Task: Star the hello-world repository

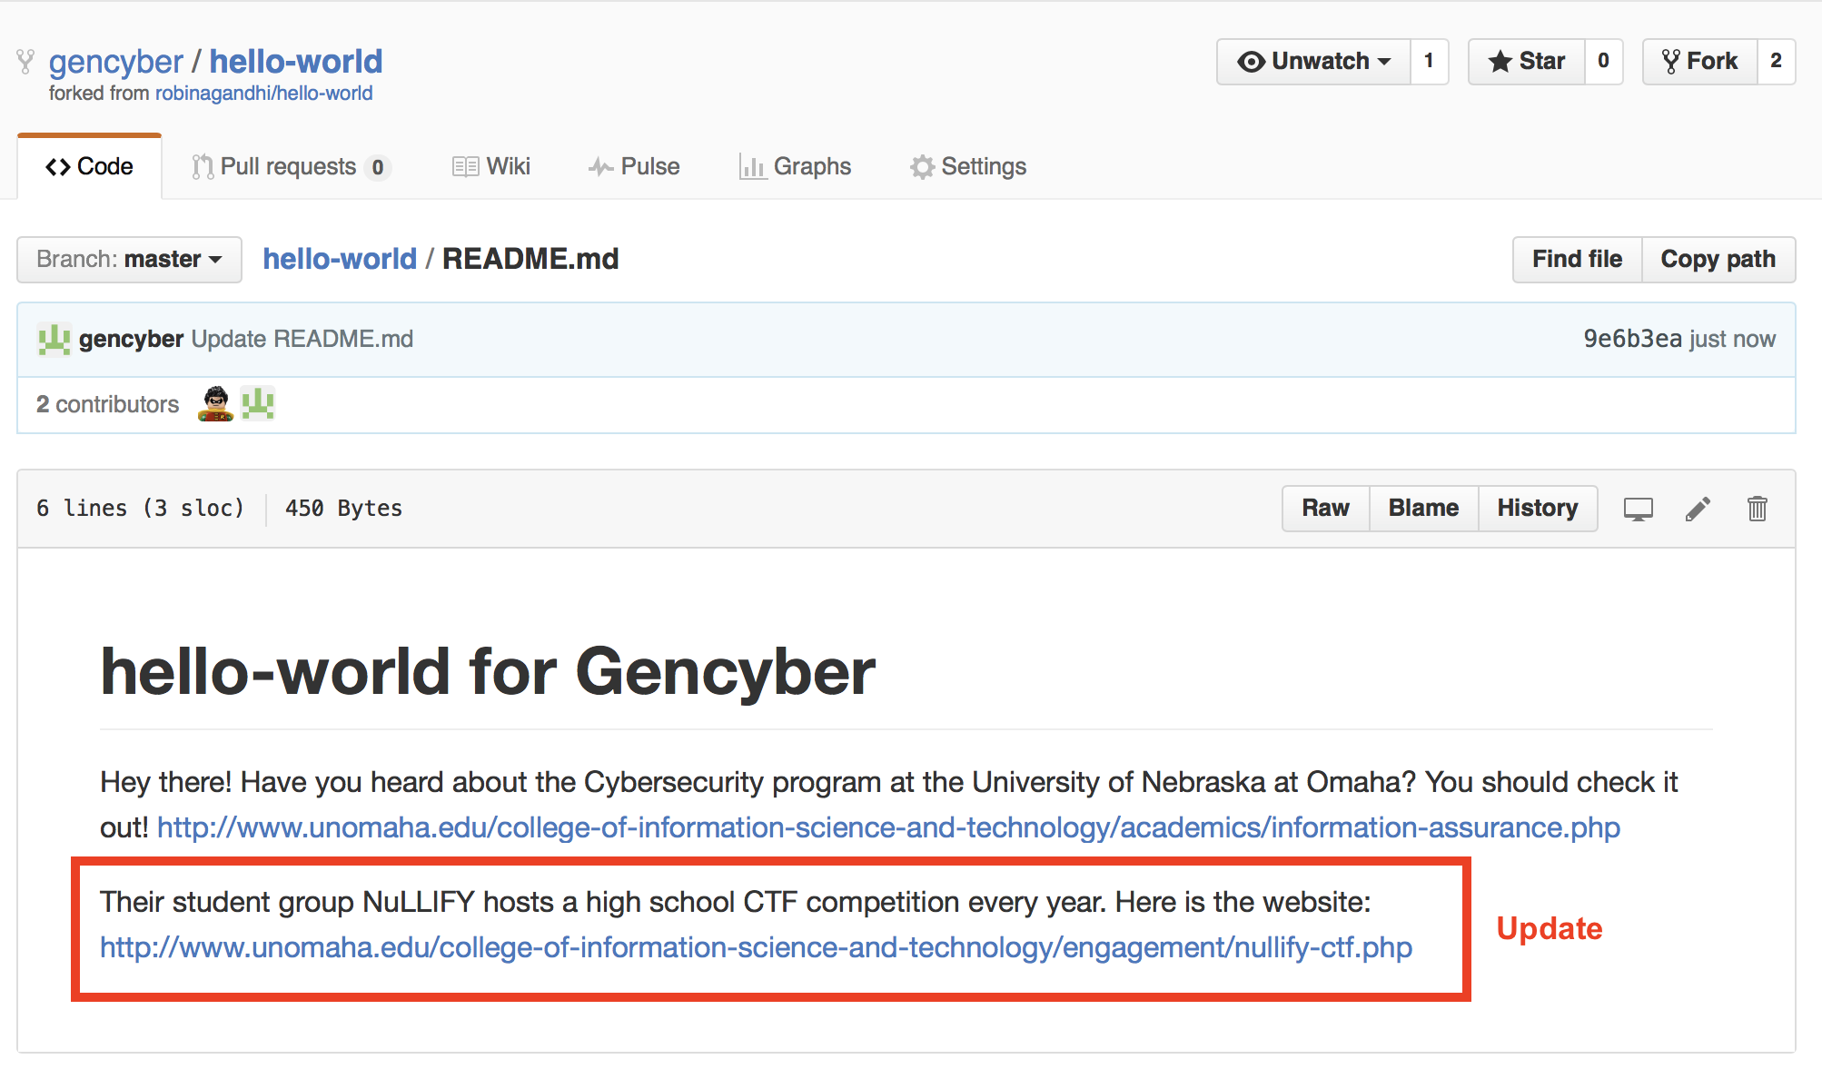Action: point(1527,62)
